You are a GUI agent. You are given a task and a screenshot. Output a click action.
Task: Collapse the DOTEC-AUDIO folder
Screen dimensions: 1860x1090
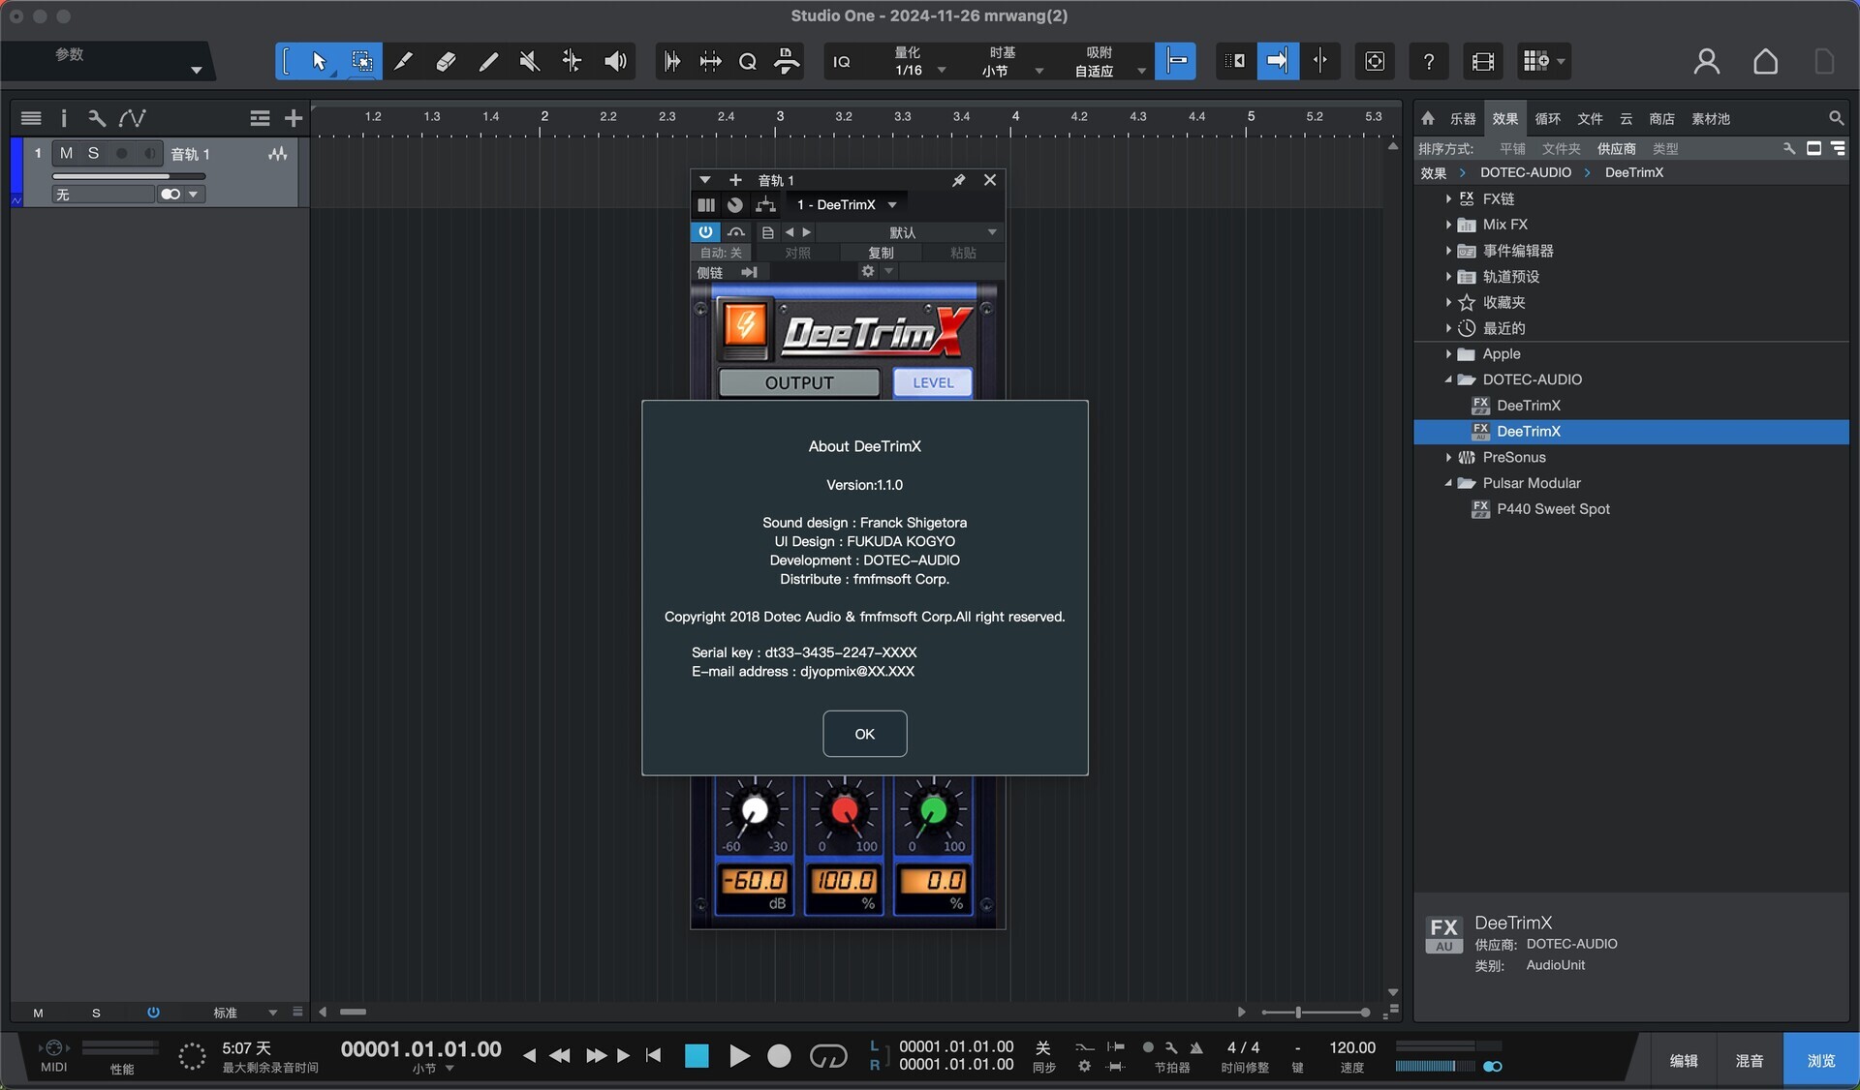1448,379
